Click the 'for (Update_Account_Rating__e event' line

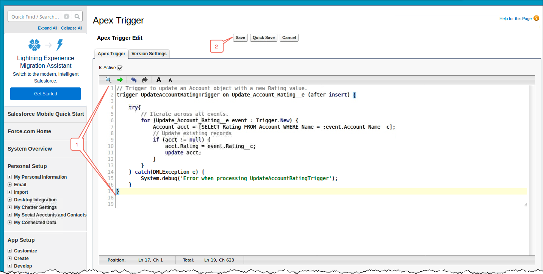(219, 120)
